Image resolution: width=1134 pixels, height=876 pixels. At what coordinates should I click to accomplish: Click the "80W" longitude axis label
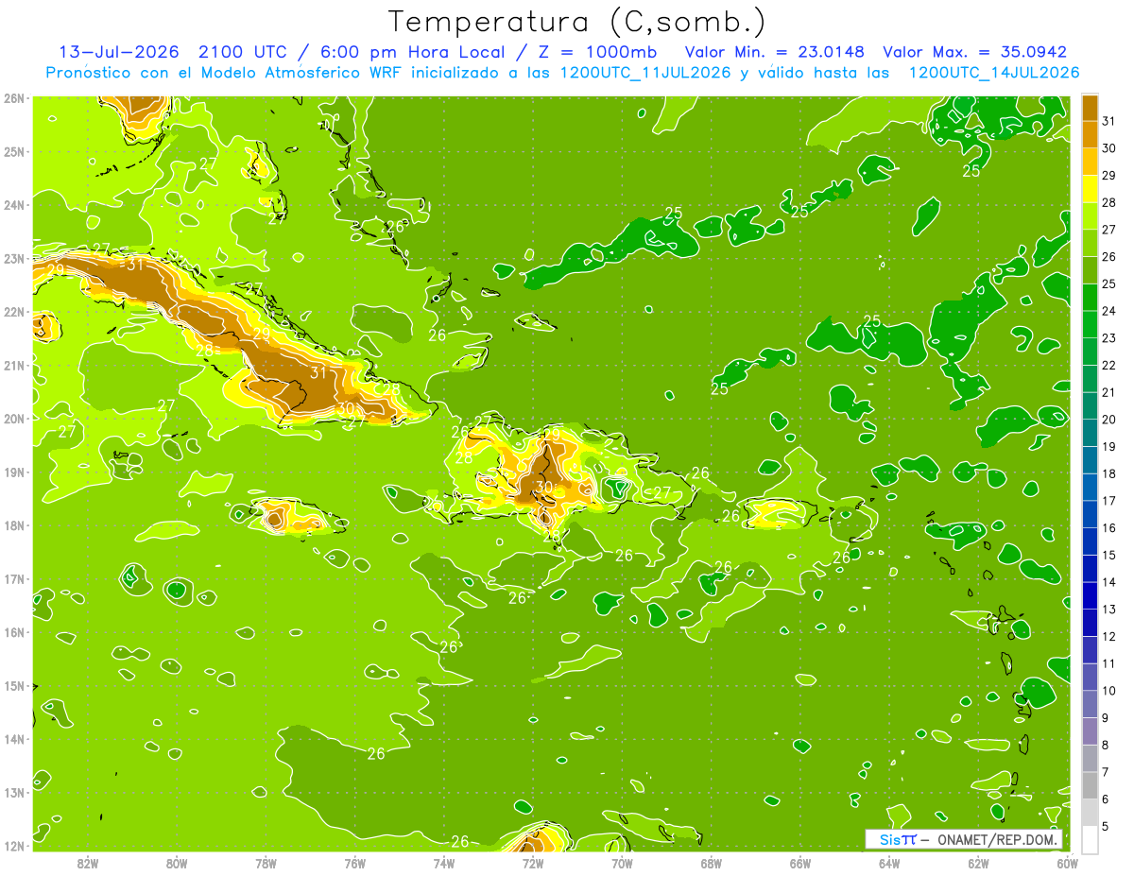pos(176,863)
